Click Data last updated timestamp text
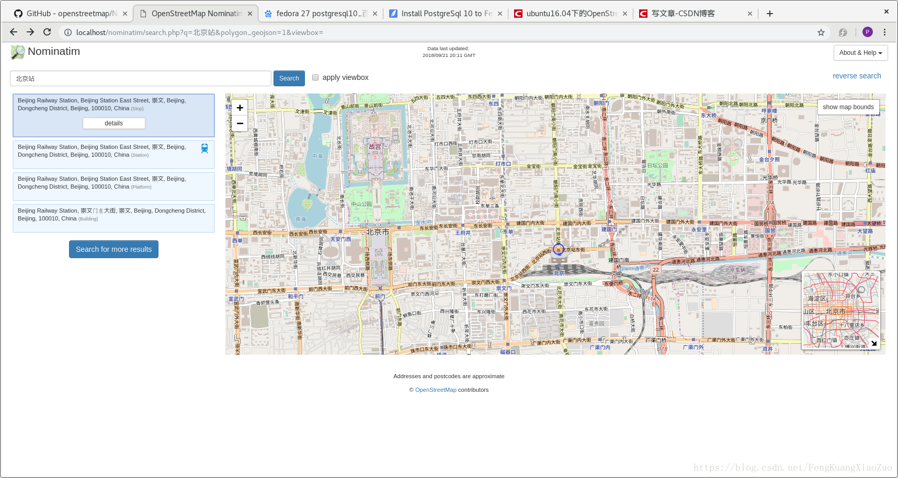898x478 pixels. (449, 52)
